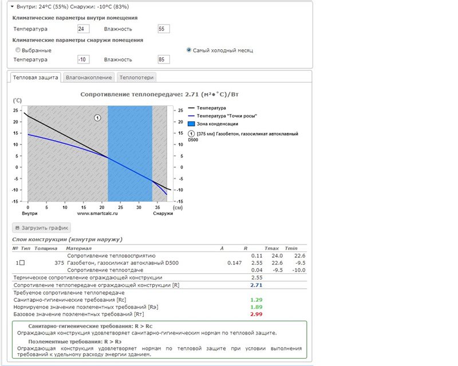Collapse the climate parameters header triangle
The height and width of the screenshot is (366, 458).
click(x=12, y=6)
